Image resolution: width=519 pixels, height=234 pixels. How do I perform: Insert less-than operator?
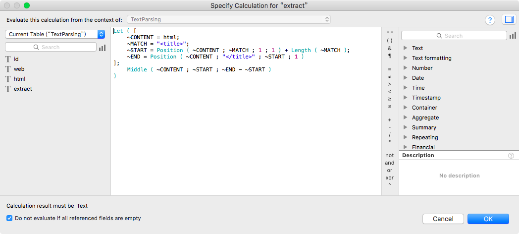(390, 92)
